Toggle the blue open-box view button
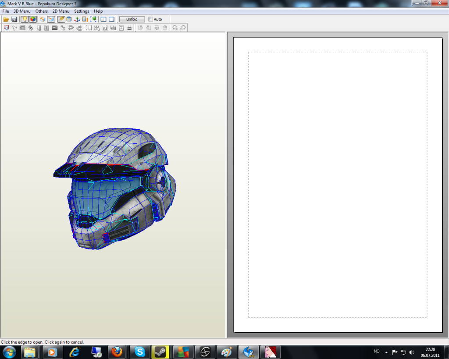The width and height of the screenshot is (449, 359). [x=51, y=19]
